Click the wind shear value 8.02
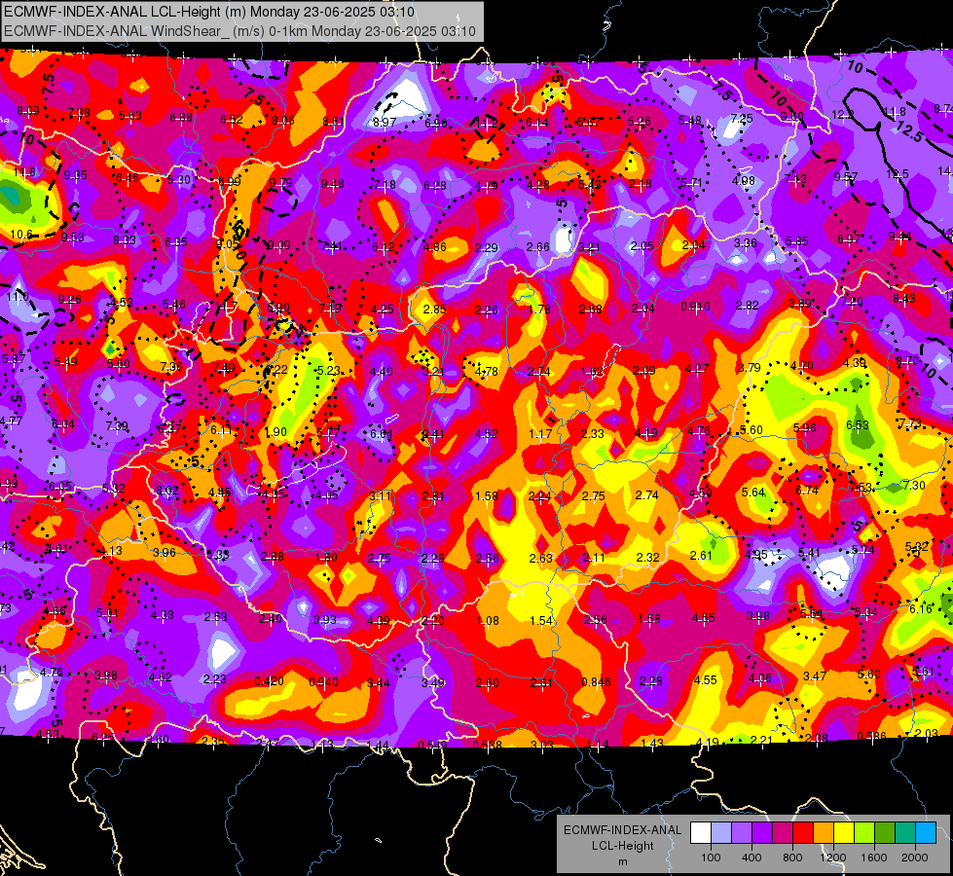 click(x=166, y=490)
